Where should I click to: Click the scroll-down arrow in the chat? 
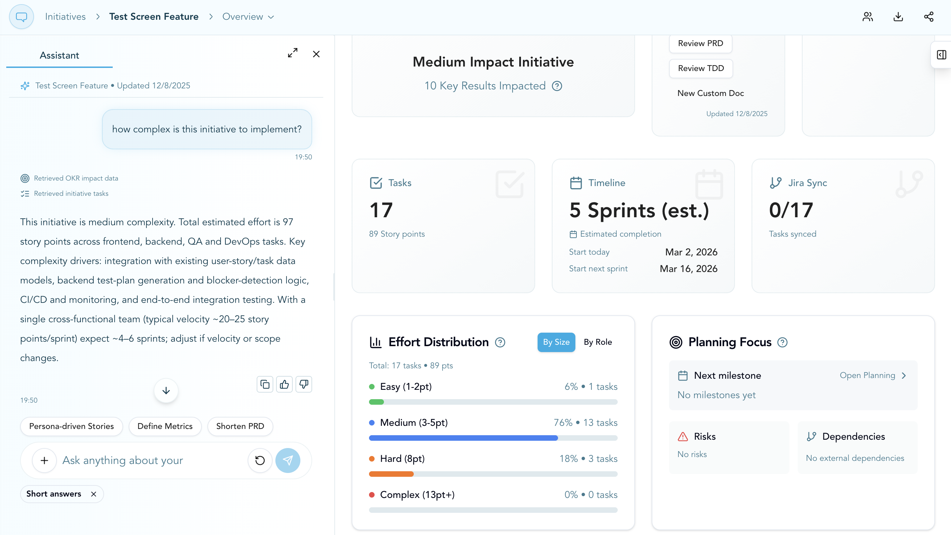click(166, 390)
